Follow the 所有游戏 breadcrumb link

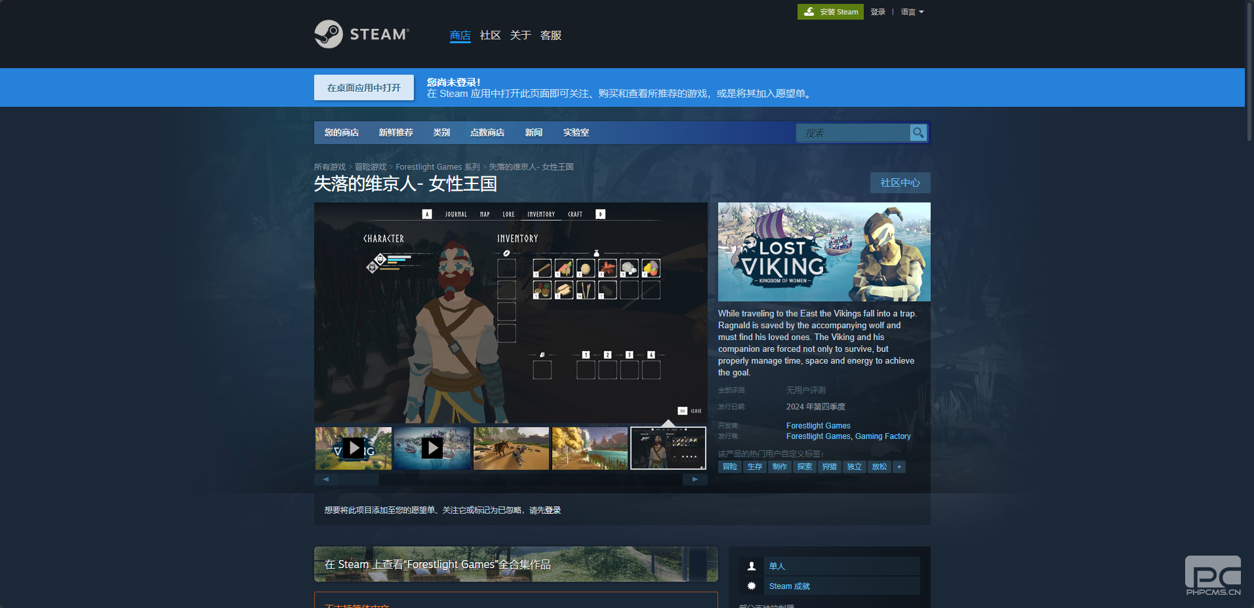tap(330, 167)
